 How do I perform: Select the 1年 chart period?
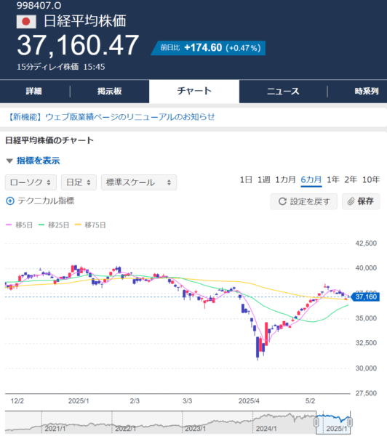click(332, 179)
